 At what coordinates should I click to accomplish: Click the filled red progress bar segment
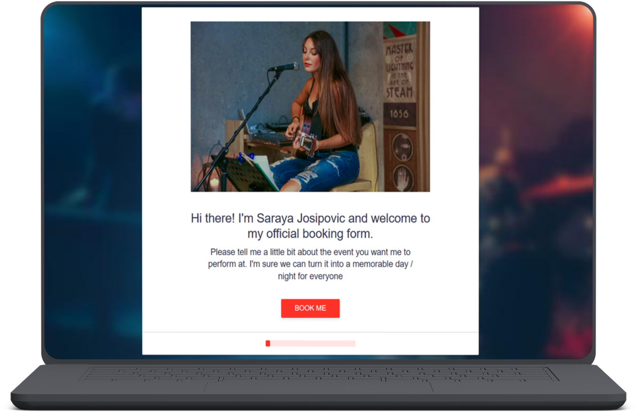(x=268, y=343)
